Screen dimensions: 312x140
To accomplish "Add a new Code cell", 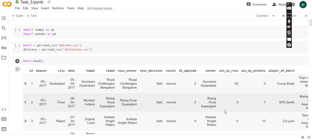I will 17,16.
